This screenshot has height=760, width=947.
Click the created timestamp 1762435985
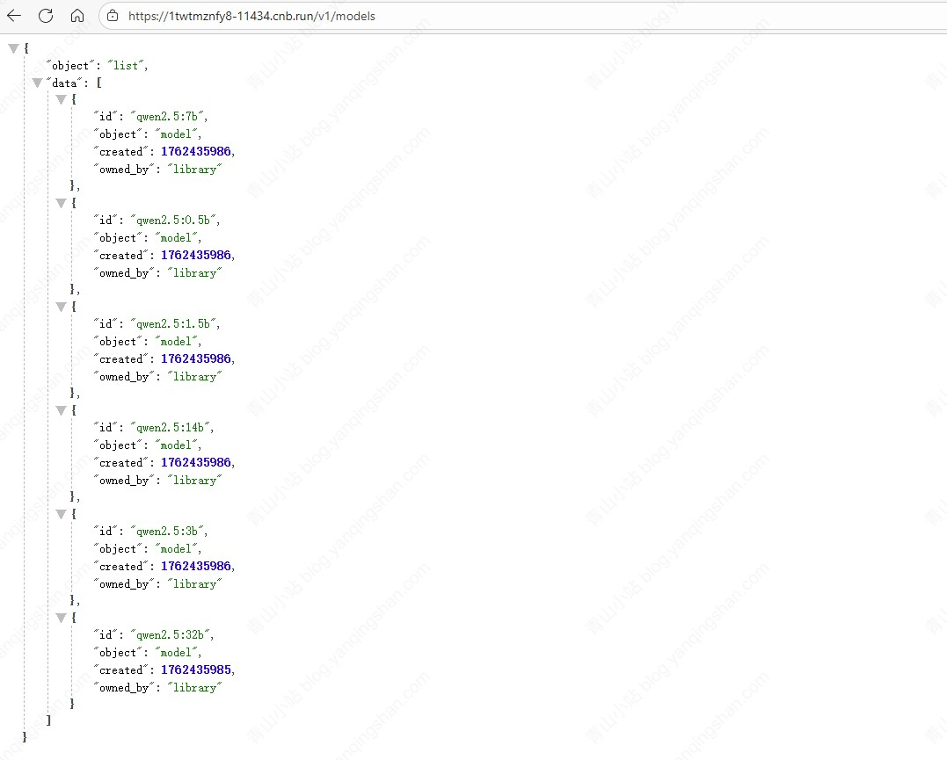(196, 670)
